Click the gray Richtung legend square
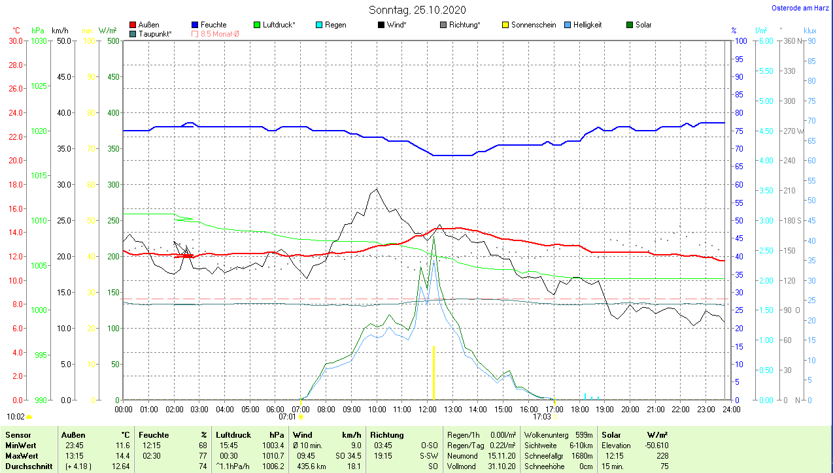The height and width of the screenshot is (473, 833). (443, 25)
